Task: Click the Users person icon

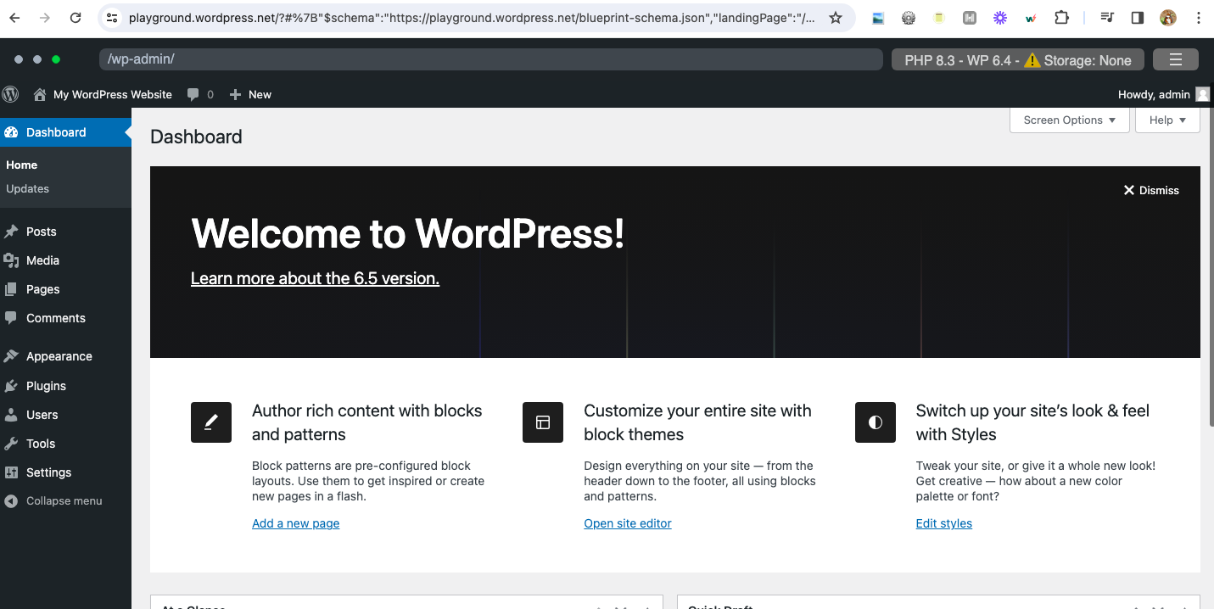Action: pyautogui.click(x=11, y=415)
